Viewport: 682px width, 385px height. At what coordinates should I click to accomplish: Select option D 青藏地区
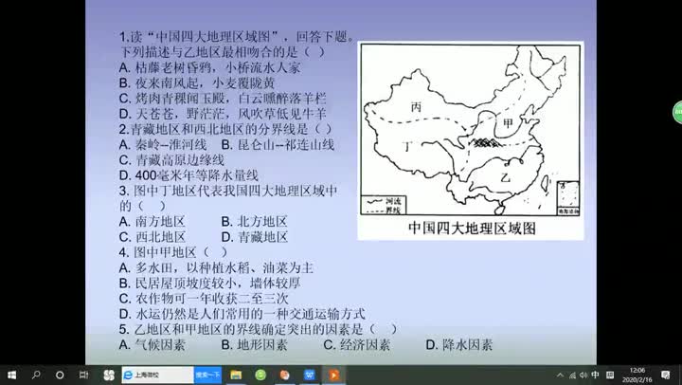[255, 237]
